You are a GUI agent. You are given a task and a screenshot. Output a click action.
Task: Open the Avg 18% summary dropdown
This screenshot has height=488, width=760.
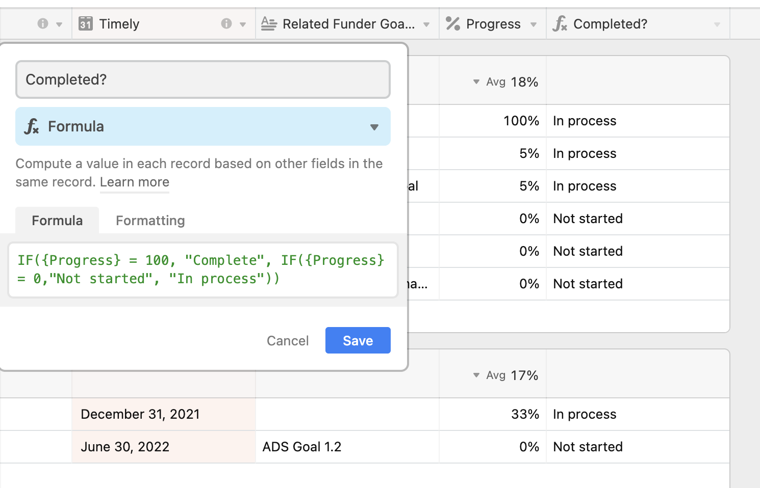(x=476, y=82)
